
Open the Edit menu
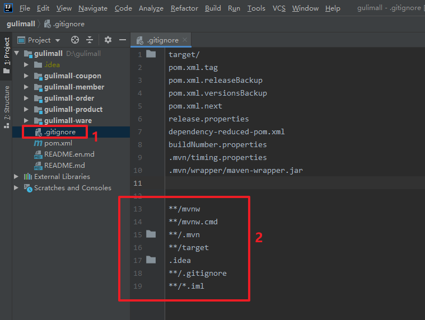(43, 8)
